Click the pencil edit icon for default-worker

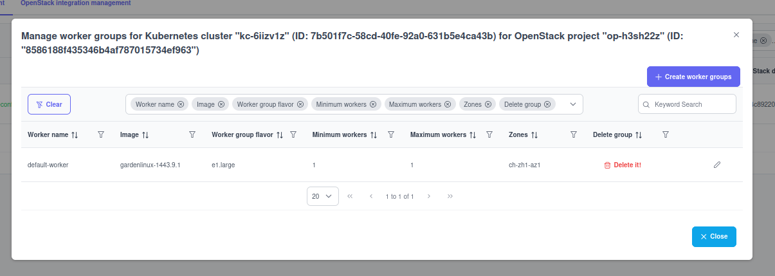click(x=717, y=165)
